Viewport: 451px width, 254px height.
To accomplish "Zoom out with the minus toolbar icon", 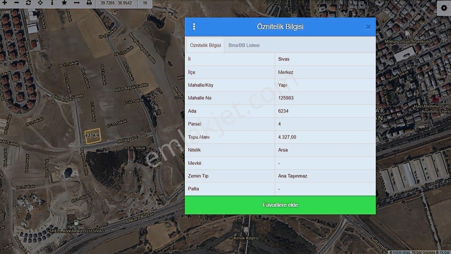I will (17, 3).
